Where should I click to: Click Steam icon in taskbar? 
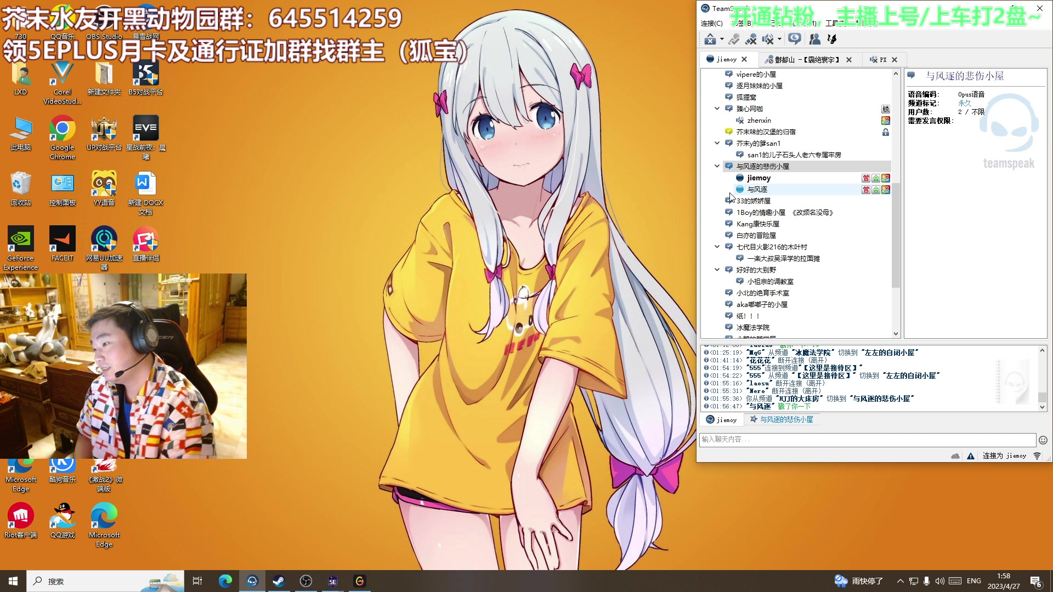(x=279, y=581)
